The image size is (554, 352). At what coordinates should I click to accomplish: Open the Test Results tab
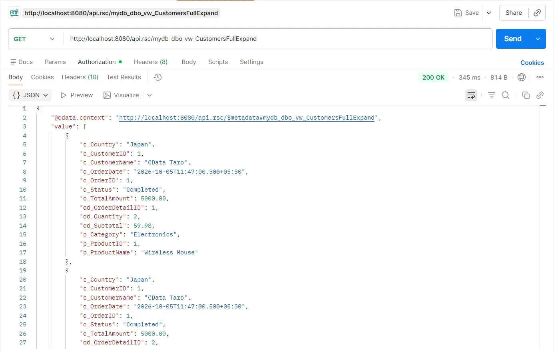[124, 77]
